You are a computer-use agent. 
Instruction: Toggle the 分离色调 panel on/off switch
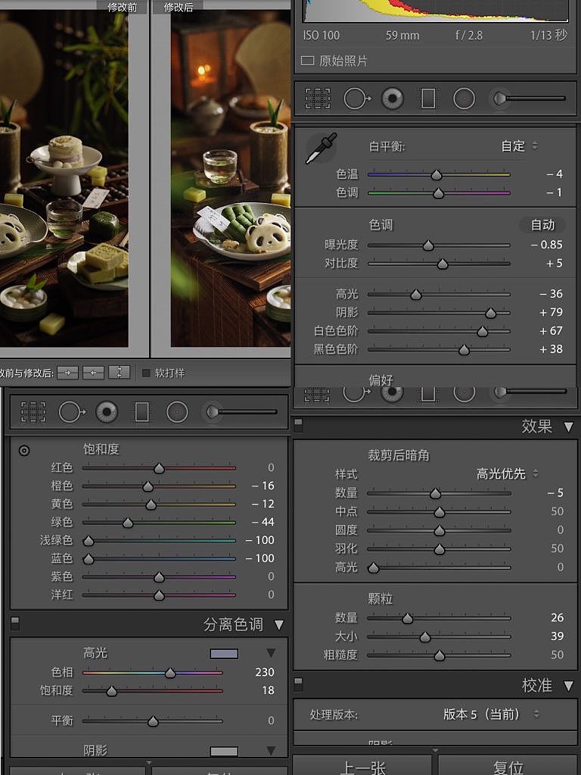15,623
